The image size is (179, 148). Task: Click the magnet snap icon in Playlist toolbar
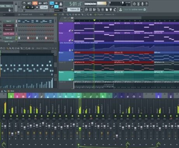click(x=63, y=14)
